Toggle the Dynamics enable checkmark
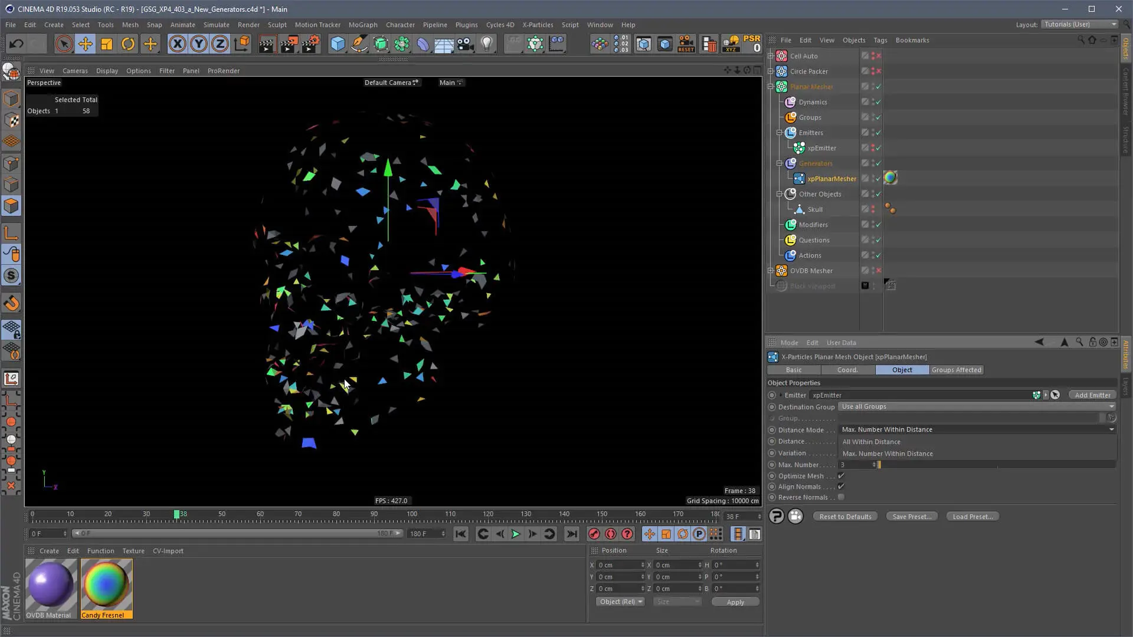Viewport: 1133px width, 637px height. coord(879,102)
